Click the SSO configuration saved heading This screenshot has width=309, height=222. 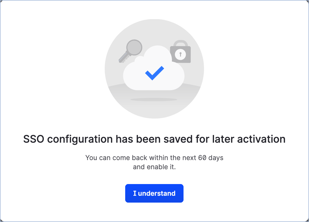pyautogui.click(x=154, y=139)
